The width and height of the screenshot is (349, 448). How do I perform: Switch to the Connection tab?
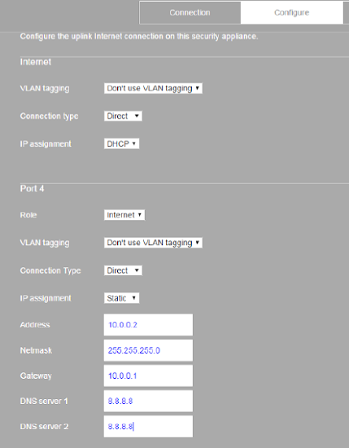tap(190, 13)
